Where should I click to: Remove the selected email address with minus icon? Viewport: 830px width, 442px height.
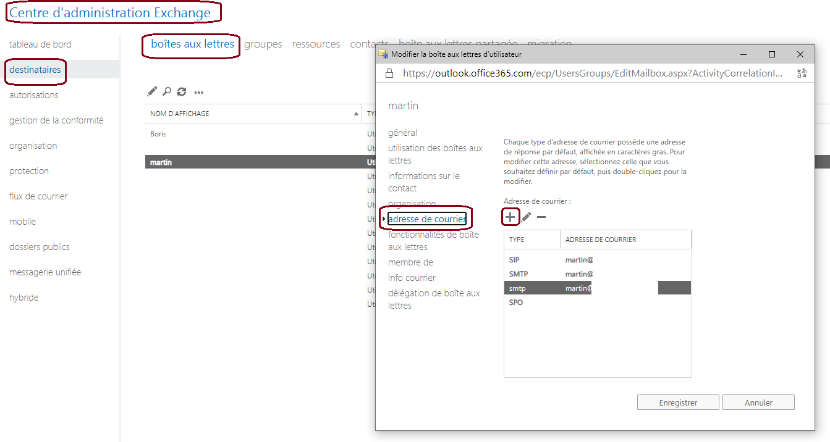tap(541, 217)
